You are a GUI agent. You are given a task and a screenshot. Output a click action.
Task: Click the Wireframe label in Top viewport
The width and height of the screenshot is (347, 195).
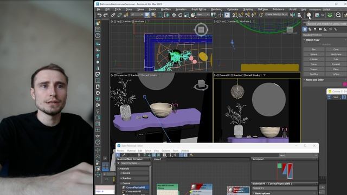coord(139,22)
